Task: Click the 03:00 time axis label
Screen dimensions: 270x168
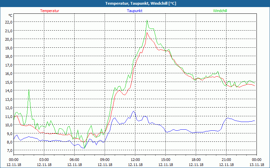Action: [44, 160]
